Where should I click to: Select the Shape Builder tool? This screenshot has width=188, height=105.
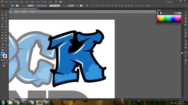point(2,35)
